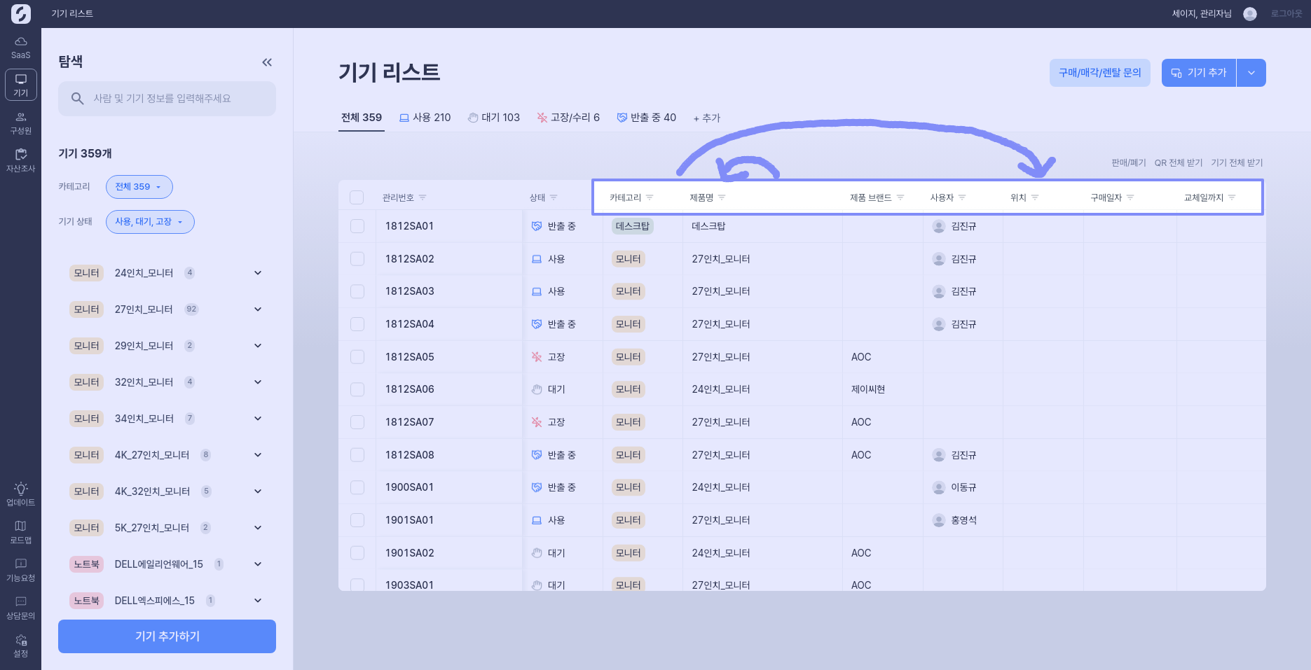Image resolution: width=1311 pixels, height=670 pixels.
Task: Open the 업데이트 updates lightbulb icon
Action: [20, 494]
